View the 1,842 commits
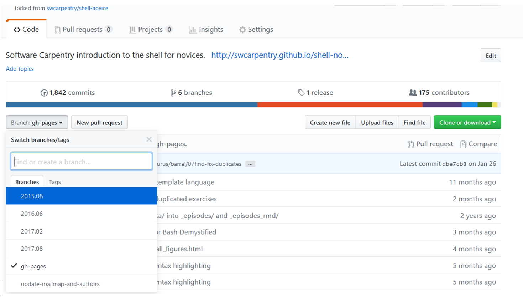Viewport: 523px width, 297px height. tap(68, 93)
